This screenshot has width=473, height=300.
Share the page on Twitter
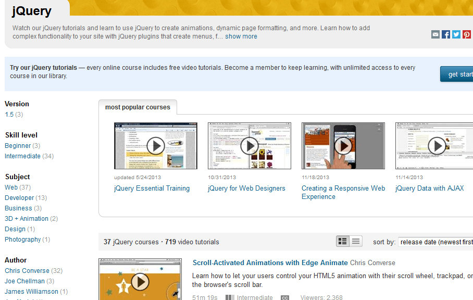point(456,34)
